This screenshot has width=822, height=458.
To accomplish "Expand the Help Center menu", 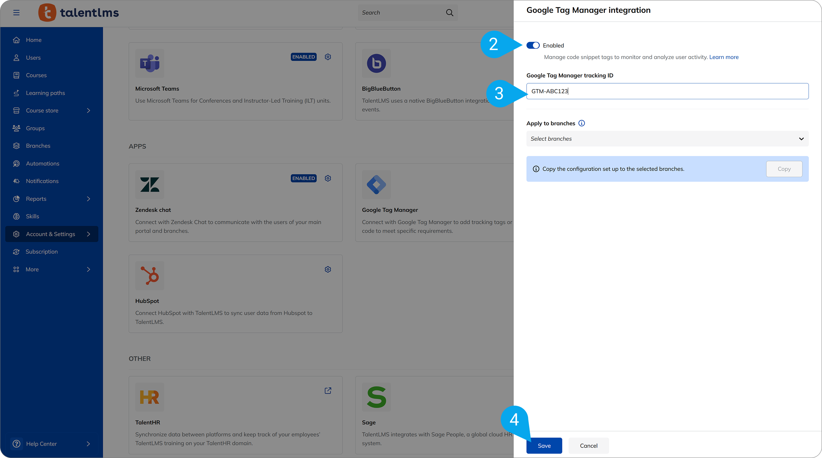I will coord(89,444).
